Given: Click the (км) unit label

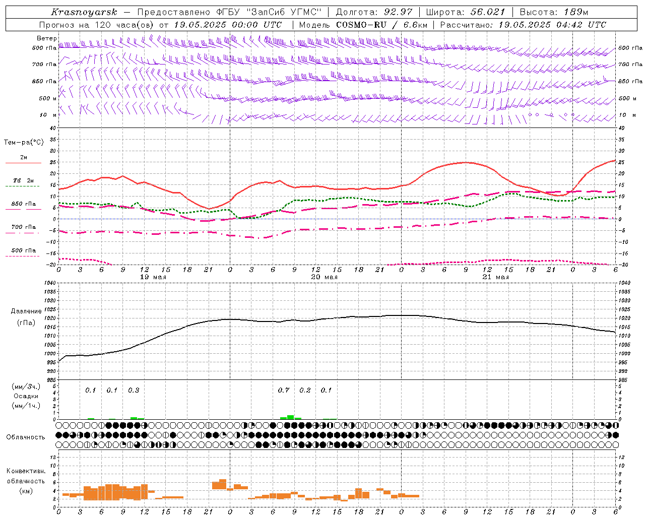Looking at the screenshot, I should coord(26,491).
